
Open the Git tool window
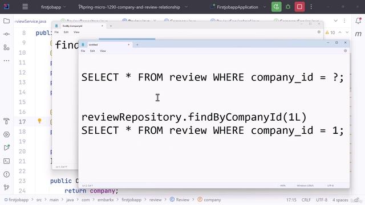pyautogui.click(x=6, y=187)
